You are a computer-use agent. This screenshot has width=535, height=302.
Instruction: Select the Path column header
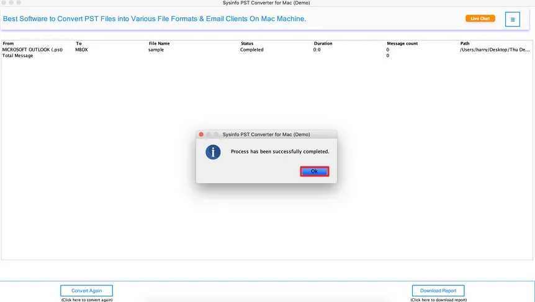465,43
